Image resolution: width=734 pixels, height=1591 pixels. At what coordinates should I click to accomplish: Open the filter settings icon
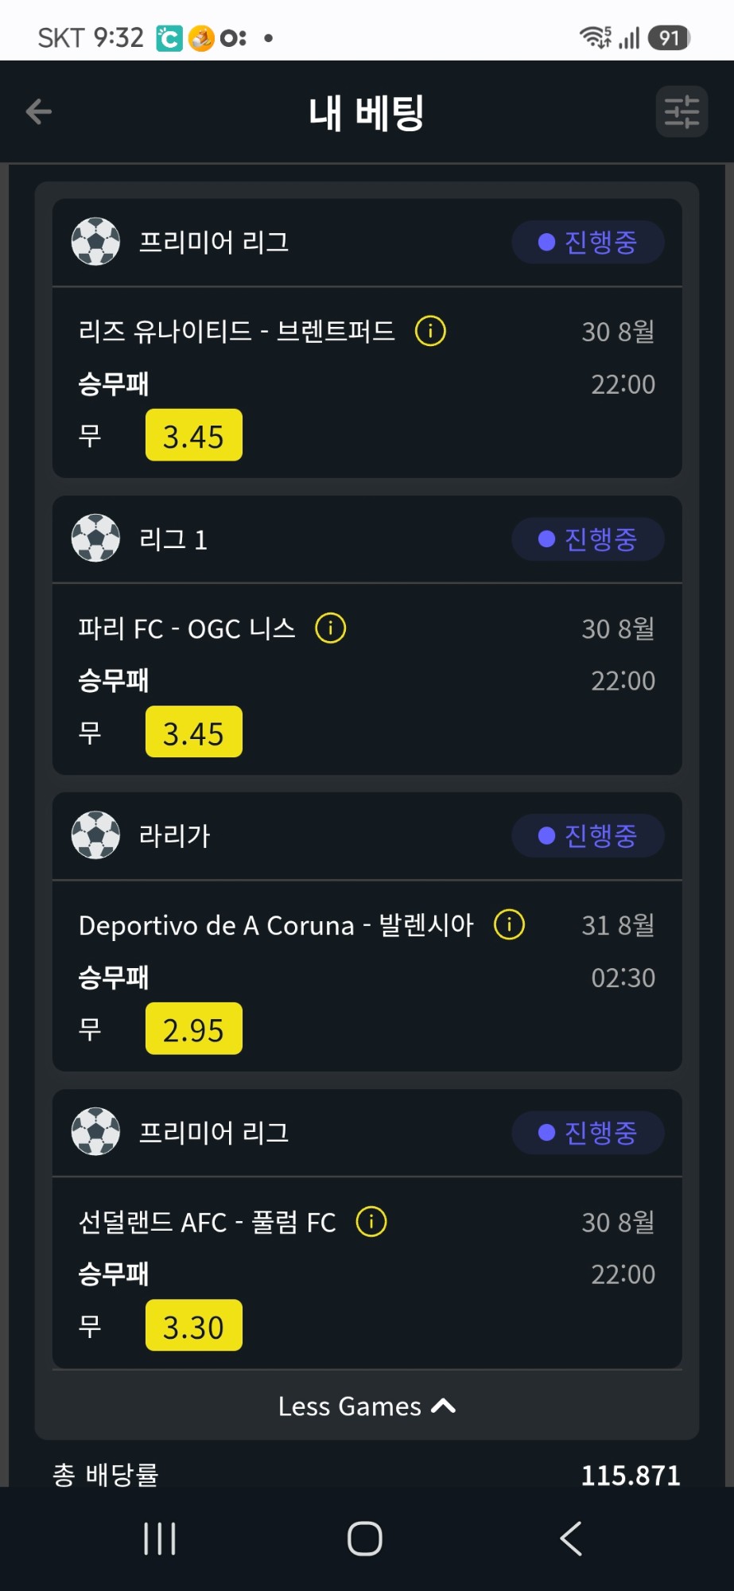[x=682, y=111]
